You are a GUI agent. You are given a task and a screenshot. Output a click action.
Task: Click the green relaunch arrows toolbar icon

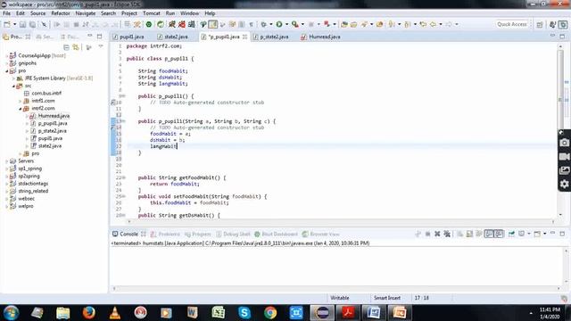click(x=161, y=24)
